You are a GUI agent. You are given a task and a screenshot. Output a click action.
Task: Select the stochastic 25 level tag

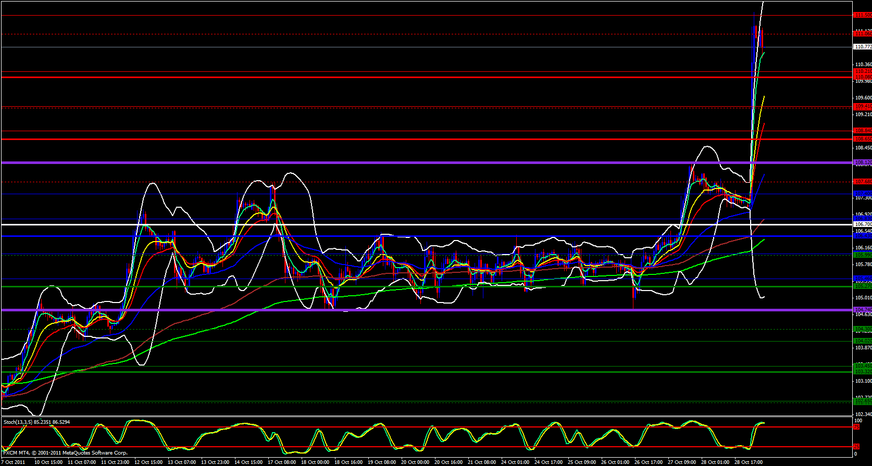pos(856,447)
